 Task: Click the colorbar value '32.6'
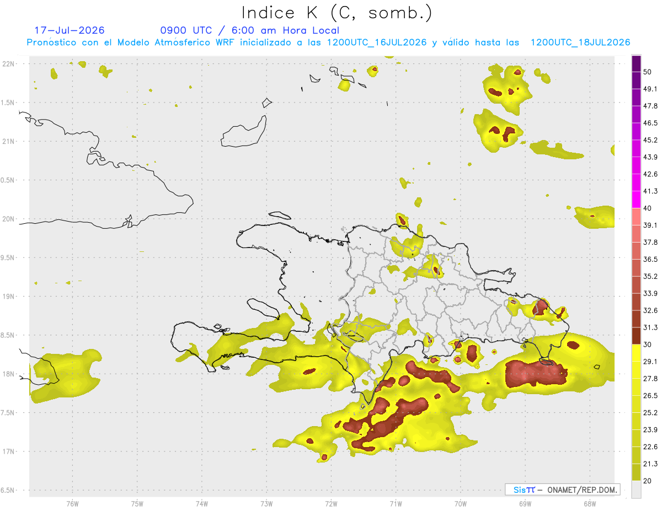[x=650, y=311]
